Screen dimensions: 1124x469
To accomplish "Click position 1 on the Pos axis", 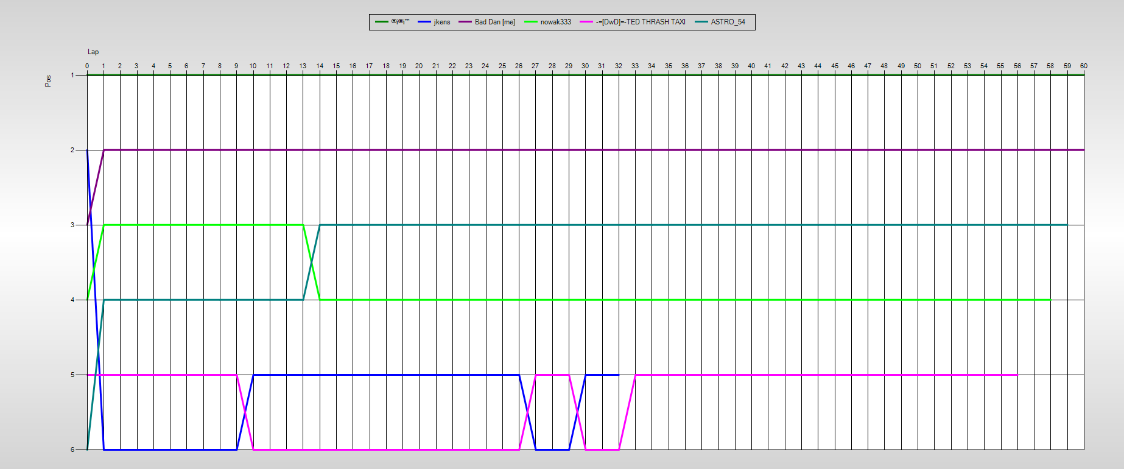I will 72,75.
